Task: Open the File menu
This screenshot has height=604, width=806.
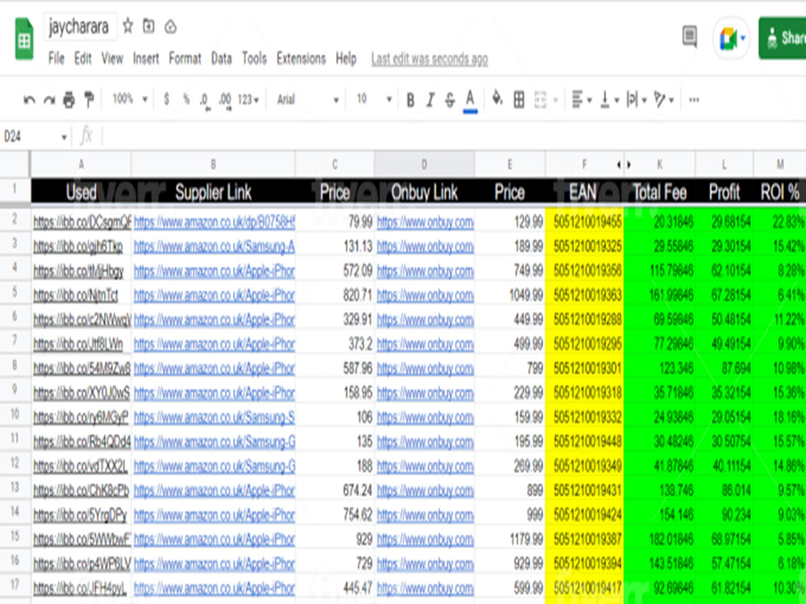Action: pos(56,59)
